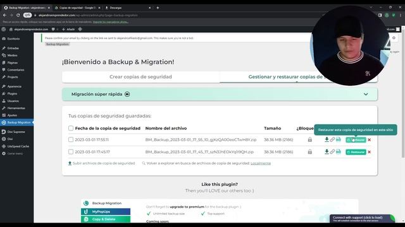Switch to Crear copias de seguridad tab
The height and width of the screenshot is (227, 405).
140,77
